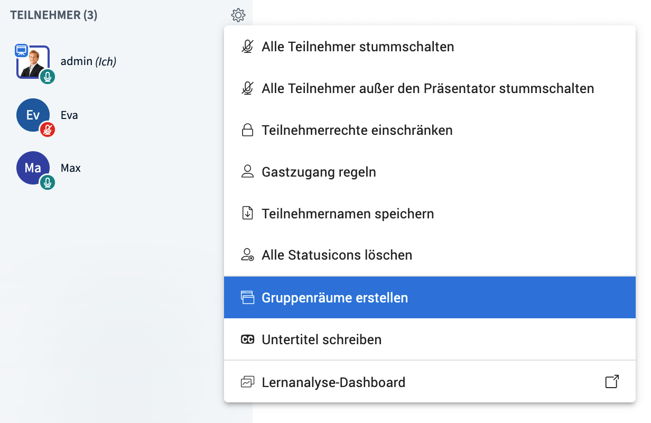Click Eva's red muted microphone badge
The image size is (651, 423).
48,130
